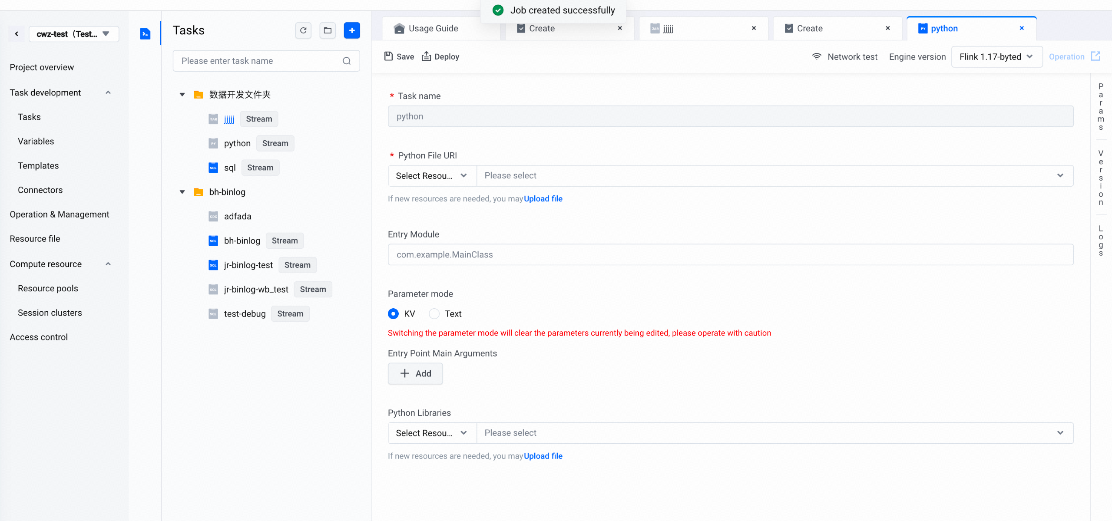The image size is (1112, 521).
Task: Open Resource file in sidebar
Action: point(35,239)
